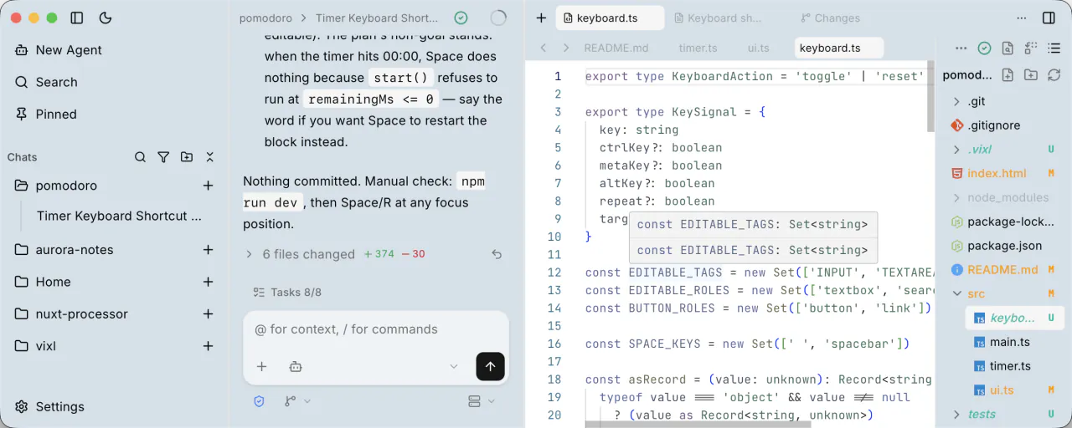
Task: Open the git branch dropdown
Action: pyautogui.click(x=296, y=401)
